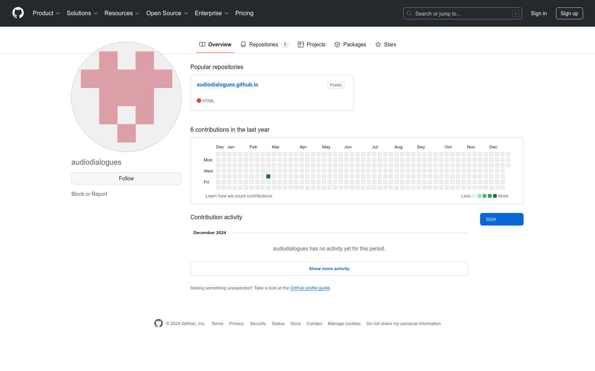Screen dimensions: 595x371
Task: Click the Fri row label in the graph
Action: coord(206,182)
